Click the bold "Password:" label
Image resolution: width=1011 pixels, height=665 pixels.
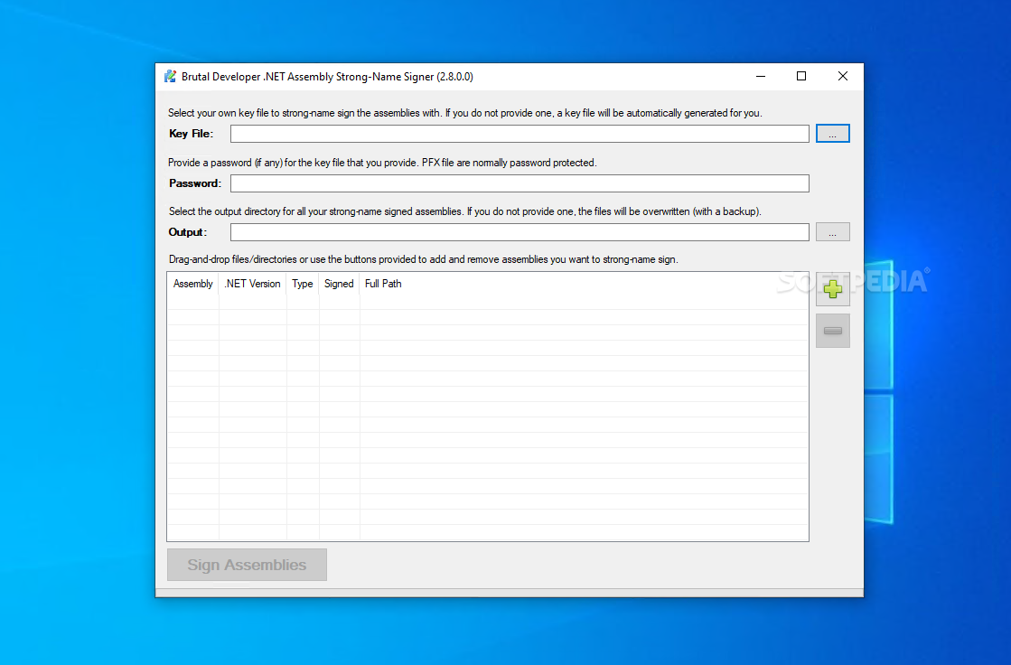point(195,183)
